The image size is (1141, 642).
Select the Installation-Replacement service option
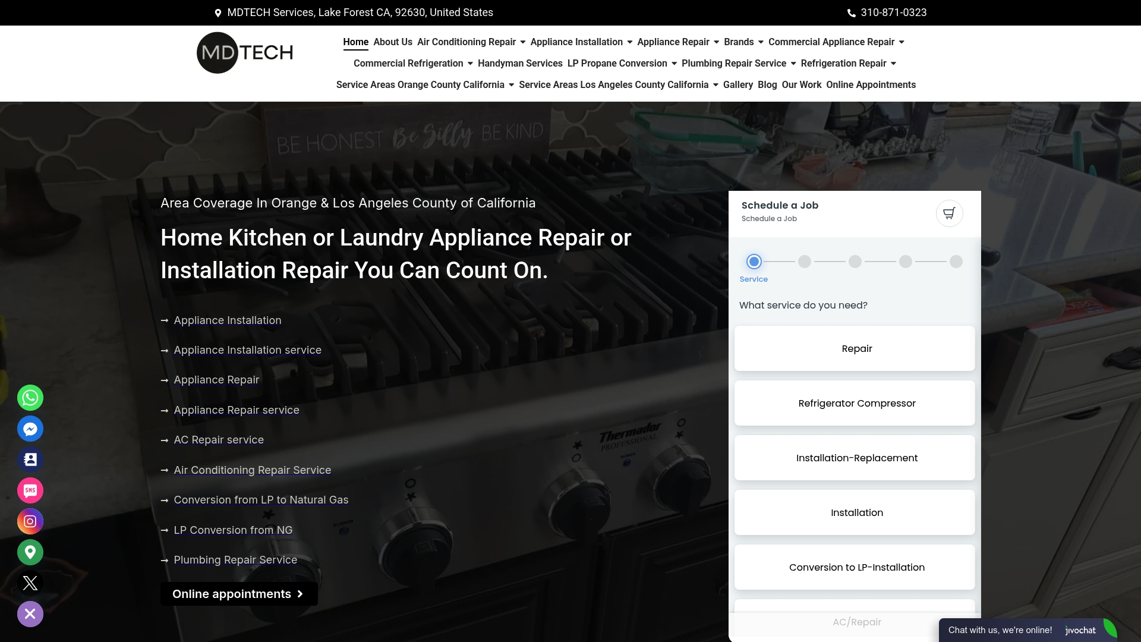(856, 458)
